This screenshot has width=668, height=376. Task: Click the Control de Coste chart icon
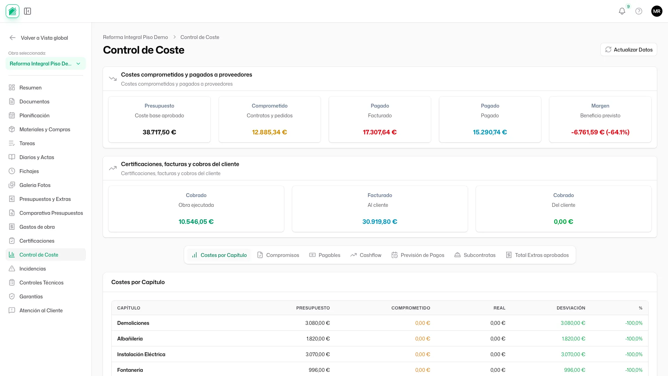tap(12, 254)
